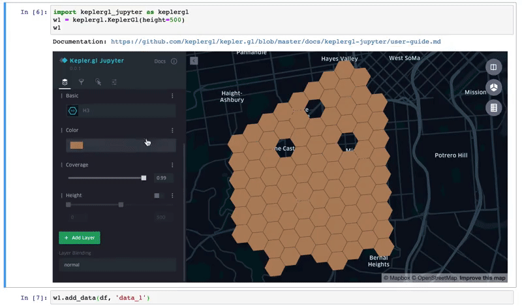Click the Docs info icon
Viewport: 522px width, 308px height.
[174, 61]
